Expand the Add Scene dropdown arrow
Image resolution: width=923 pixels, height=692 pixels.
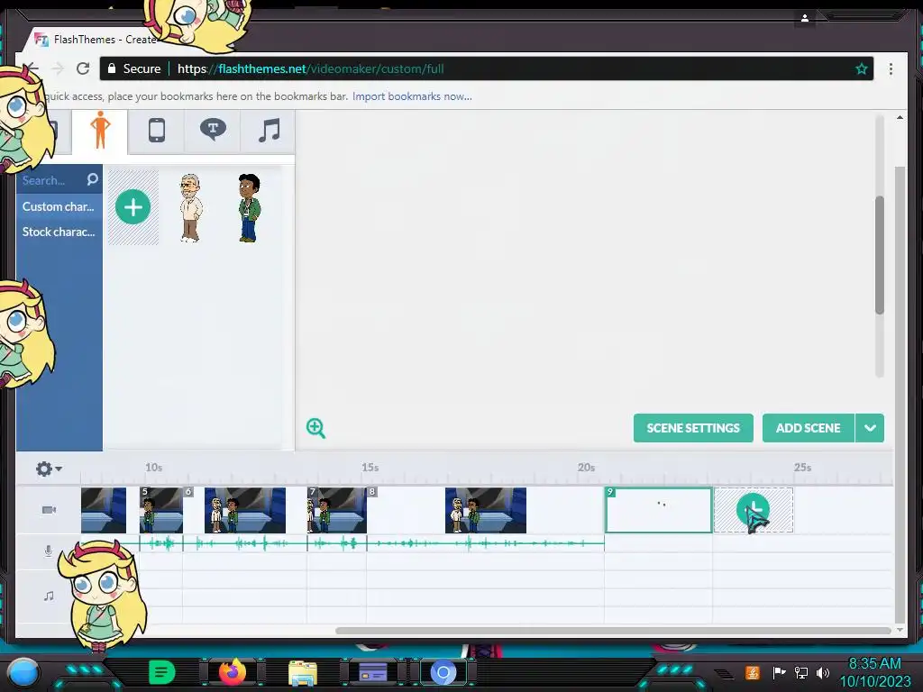pos(870,428)
